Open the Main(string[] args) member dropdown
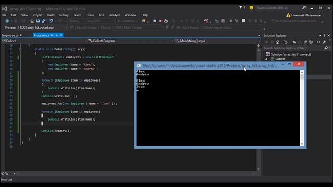This screenshot has height=187, width=333. (217, 41)
